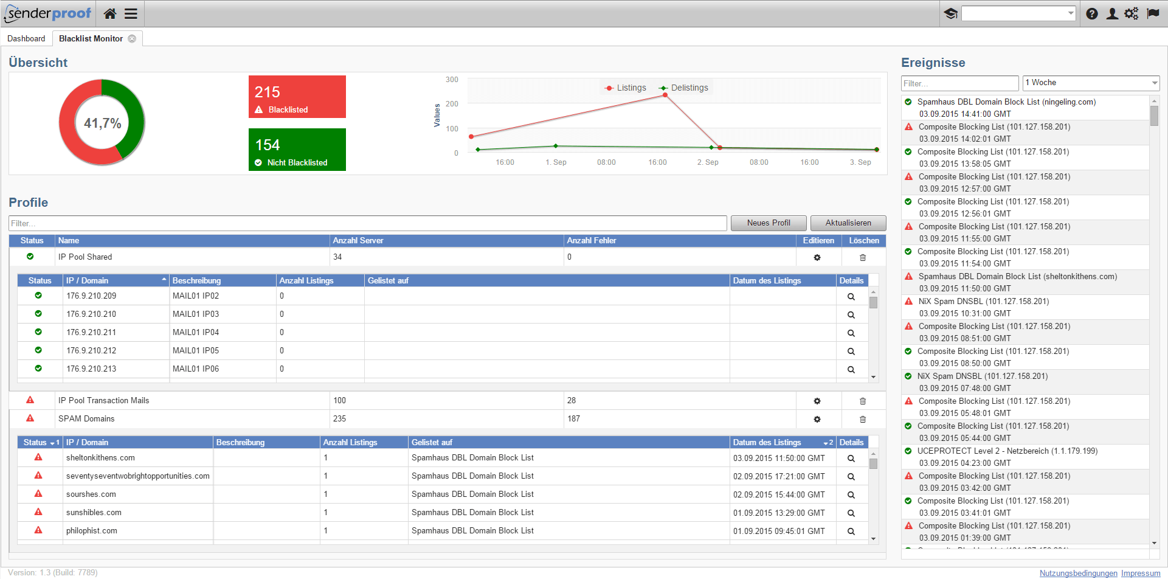This screenshot has width=1168, height=579.
Task: Click the home icon in top bar
Action: click(x=110, y=13)
